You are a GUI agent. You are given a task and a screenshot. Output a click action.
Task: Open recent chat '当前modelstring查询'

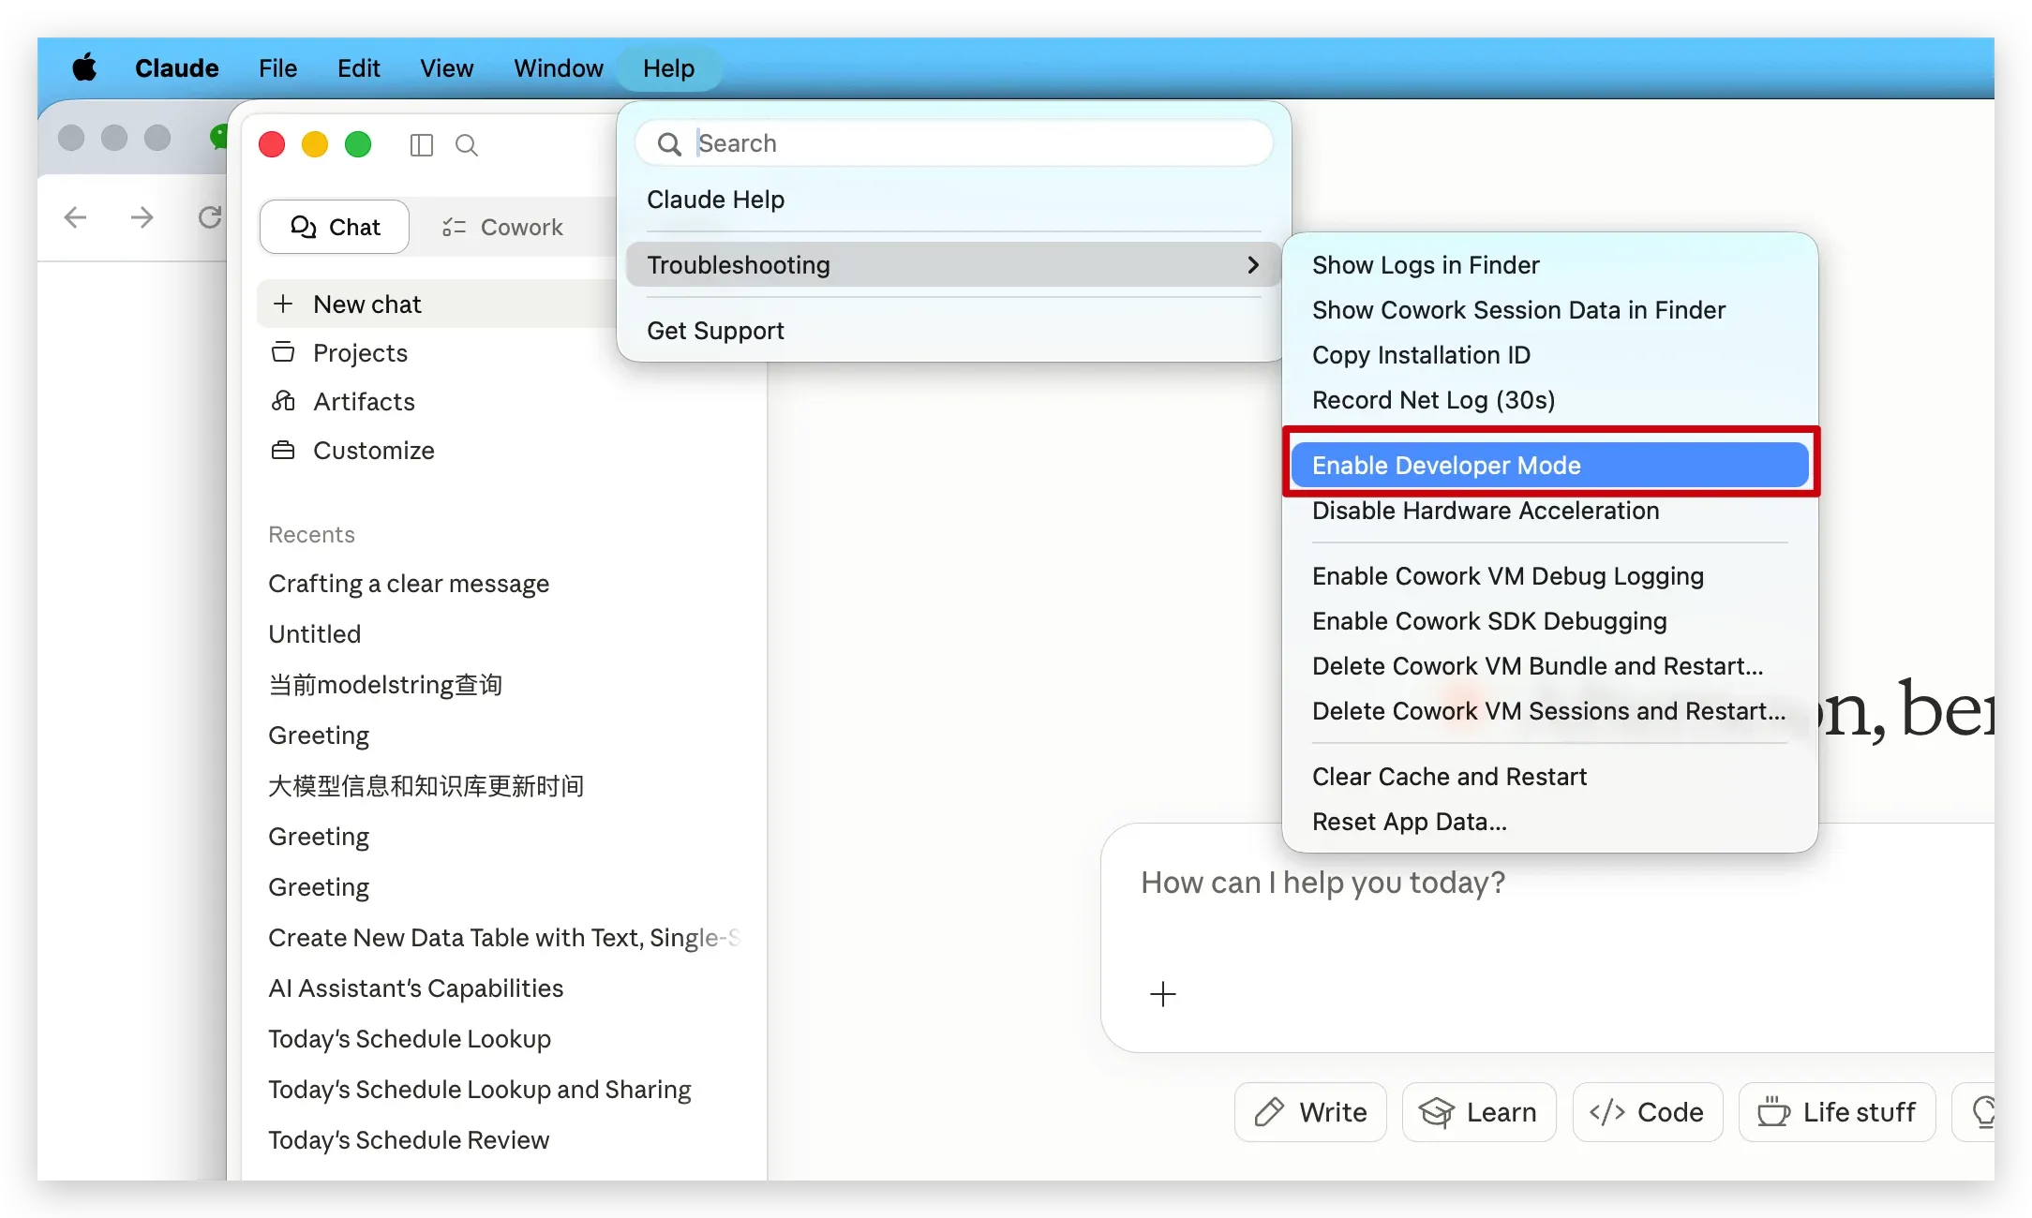pos(385,685)
